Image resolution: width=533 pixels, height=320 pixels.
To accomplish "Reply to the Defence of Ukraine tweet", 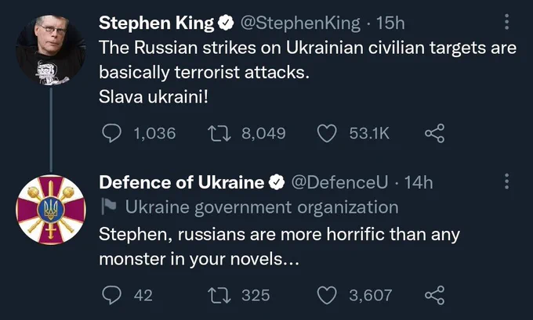I will tap(111, 295).
